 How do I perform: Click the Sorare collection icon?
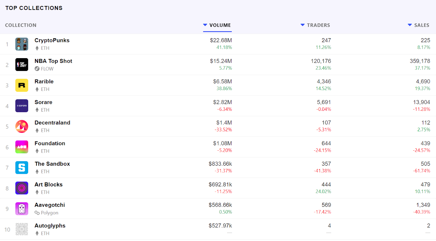[x=22, y=106]
